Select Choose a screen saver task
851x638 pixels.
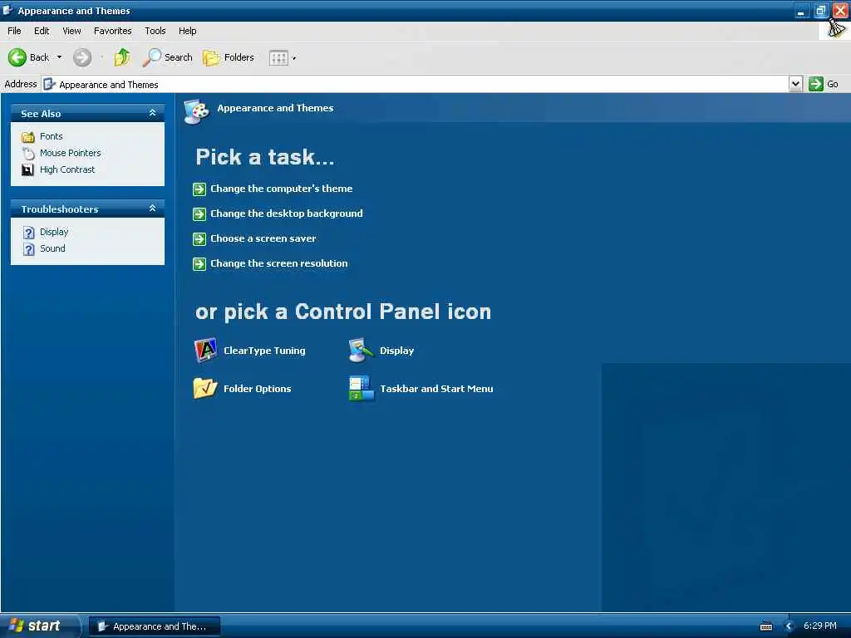coord(263,238)
